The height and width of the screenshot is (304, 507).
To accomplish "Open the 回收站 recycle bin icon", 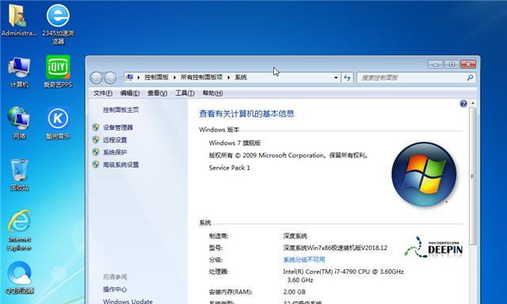I will point(19,174).
